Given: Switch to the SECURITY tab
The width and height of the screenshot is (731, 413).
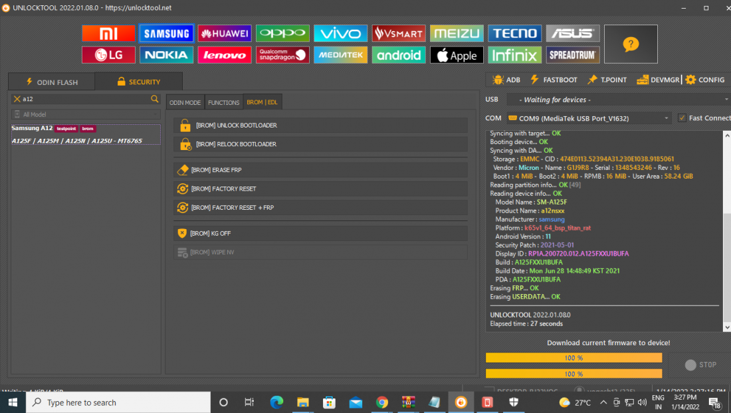Looking at the screenshot, I should (x=138, y=82).
